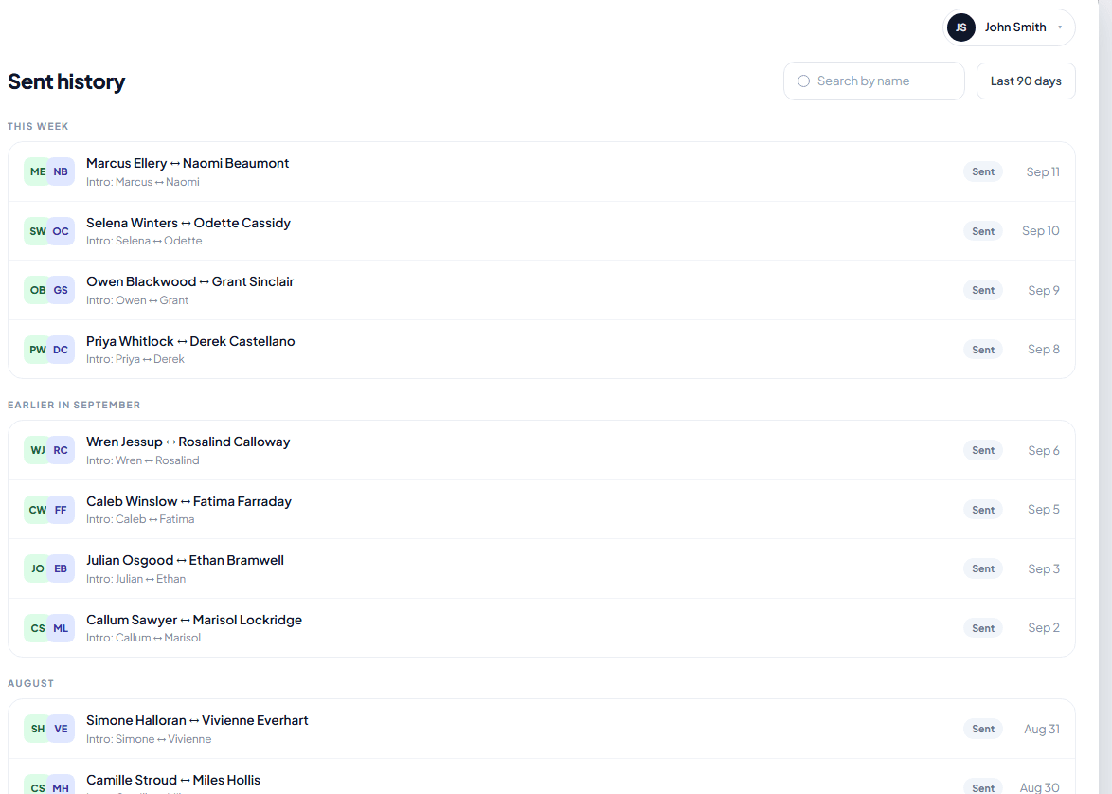This screenshot has height=794, width=1112.
Task: Click the FF avatar badge
Action: [61, 510]
